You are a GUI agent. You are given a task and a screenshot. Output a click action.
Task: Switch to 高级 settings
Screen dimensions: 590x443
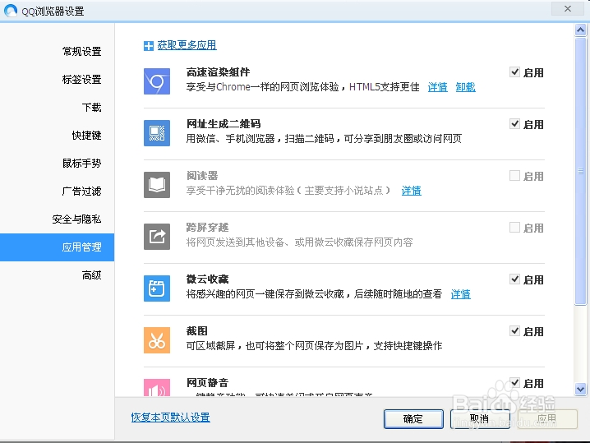coord(58,275)
